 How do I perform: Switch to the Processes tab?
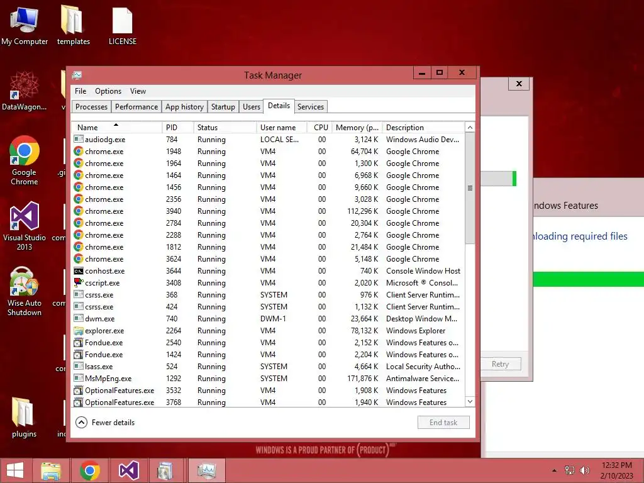[x=91, y=107]
